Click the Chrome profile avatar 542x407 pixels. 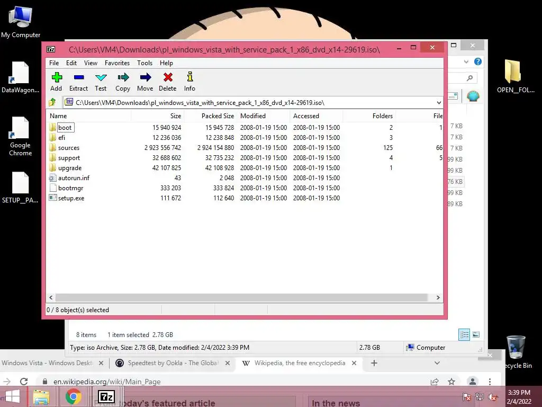pos(472,382)
